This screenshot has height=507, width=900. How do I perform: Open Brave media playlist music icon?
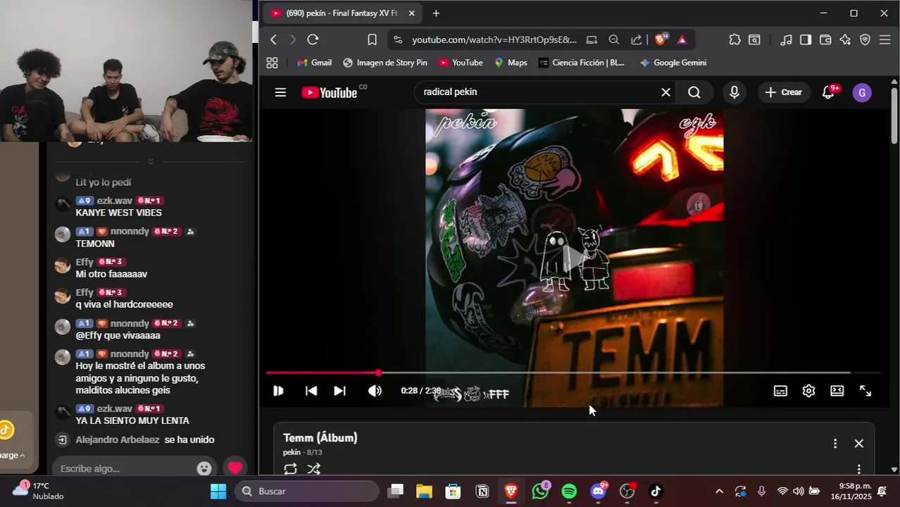(x=787, y=40)
